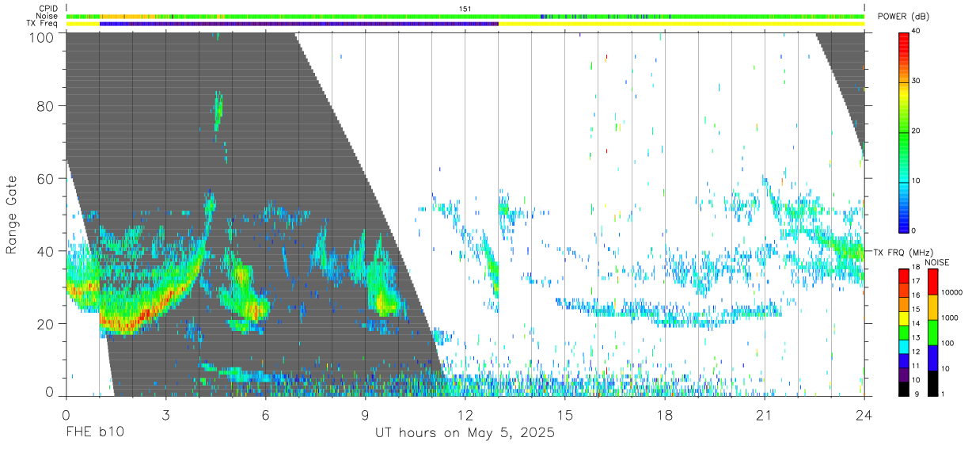Viewport: 972px width, 449px height.
Task: Click the 'UT hours on May 5, 2025' title
Action: click(x=465, y=434)
